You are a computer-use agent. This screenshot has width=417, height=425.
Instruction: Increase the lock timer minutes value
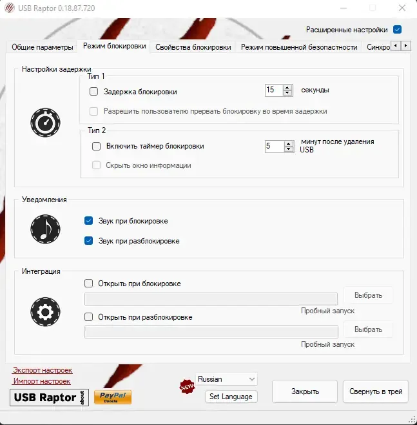289,143
